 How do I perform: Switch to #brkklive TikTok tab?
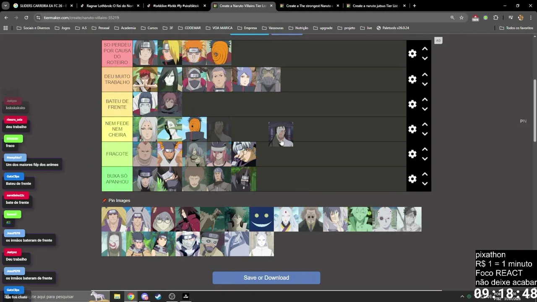click(x=177, y=6)
